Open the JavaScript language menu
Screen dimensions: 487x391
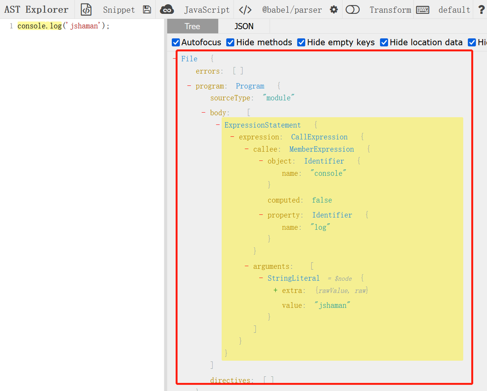207,10
